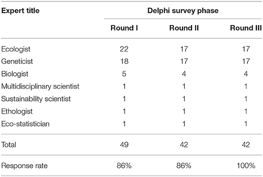Click the Biologist row label
The width and height of the screenshot is (263, 177).
15,74
